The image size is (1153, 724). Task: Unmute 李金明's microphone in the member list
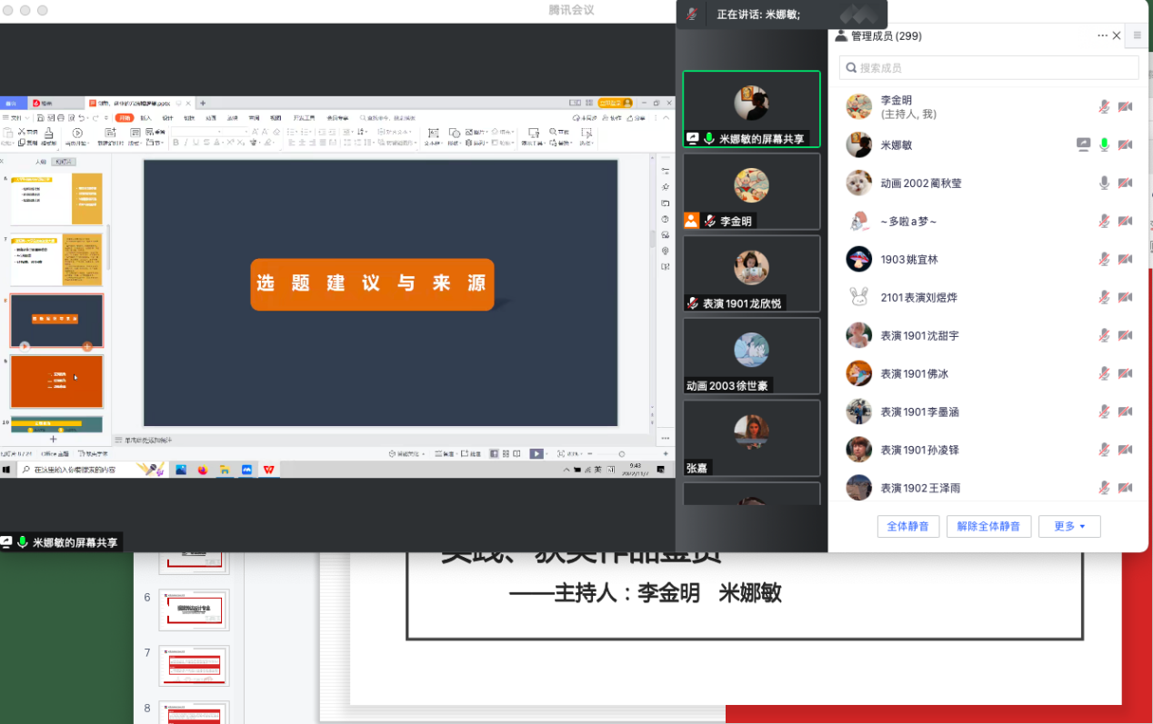point(1104,106)
